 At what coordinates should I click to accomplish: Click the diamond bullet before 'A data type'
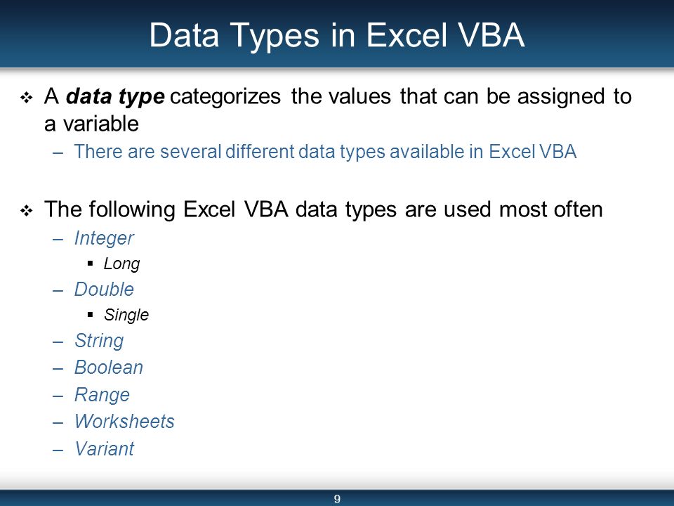[26, 98]
